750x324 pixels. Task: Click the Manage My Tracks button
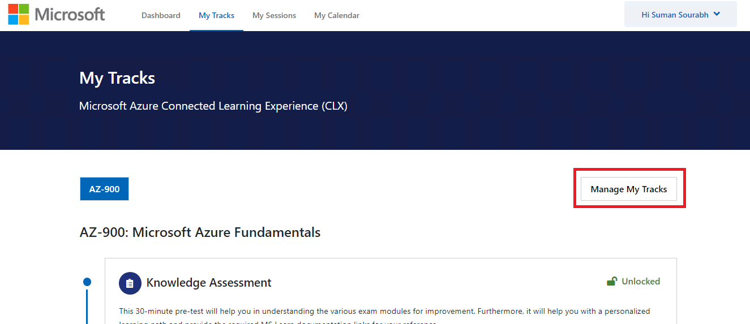[629, 189]
